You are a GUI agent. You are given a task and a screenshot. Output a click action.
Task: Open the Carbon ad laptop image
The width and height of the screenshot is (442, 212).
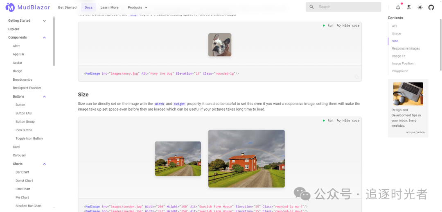coord(408,94)
